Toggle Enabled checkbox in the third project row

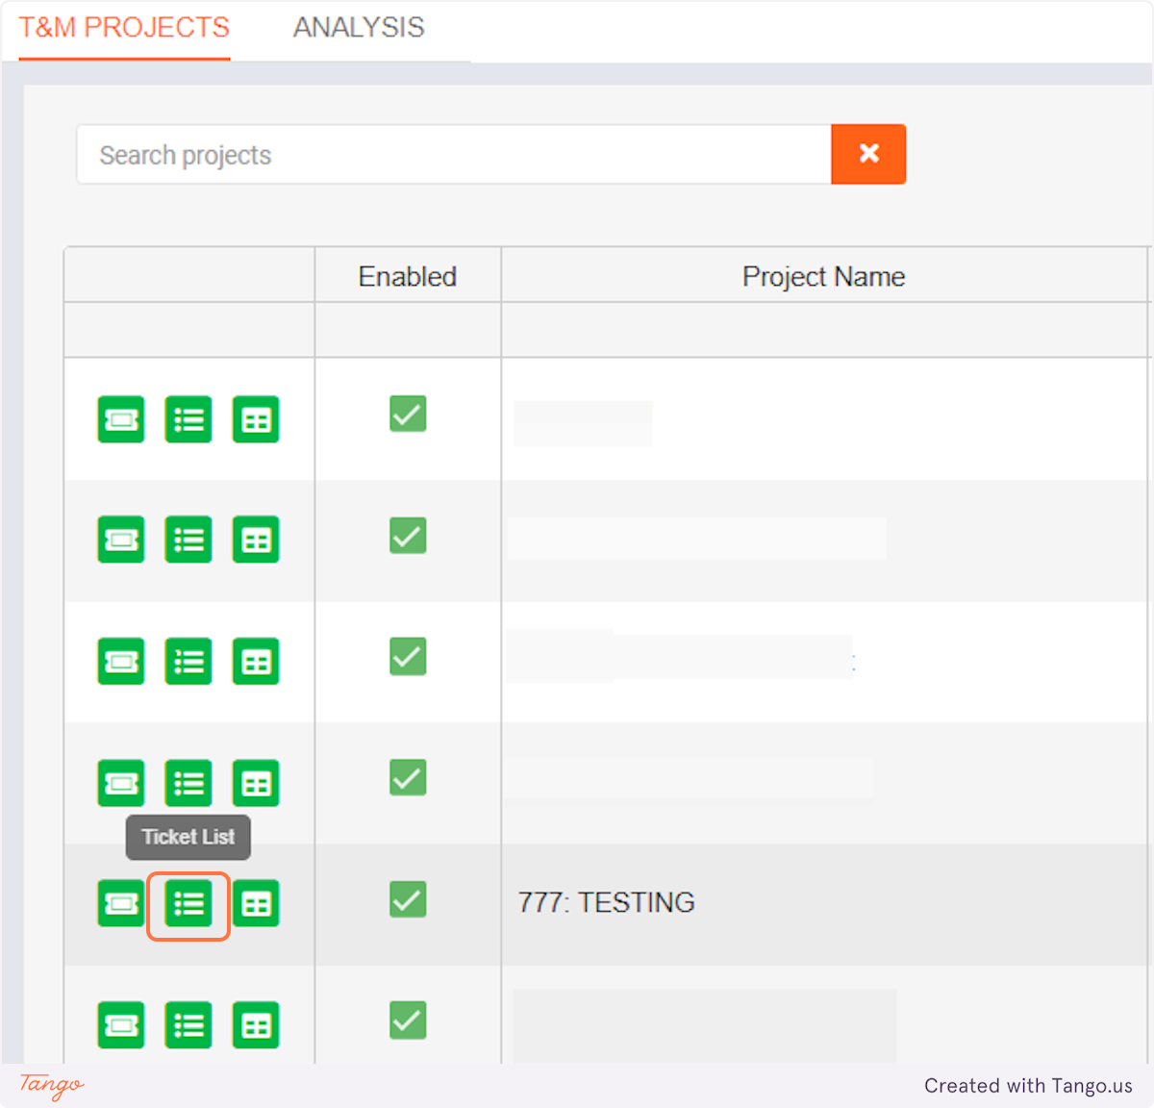(x=408, y=657)
